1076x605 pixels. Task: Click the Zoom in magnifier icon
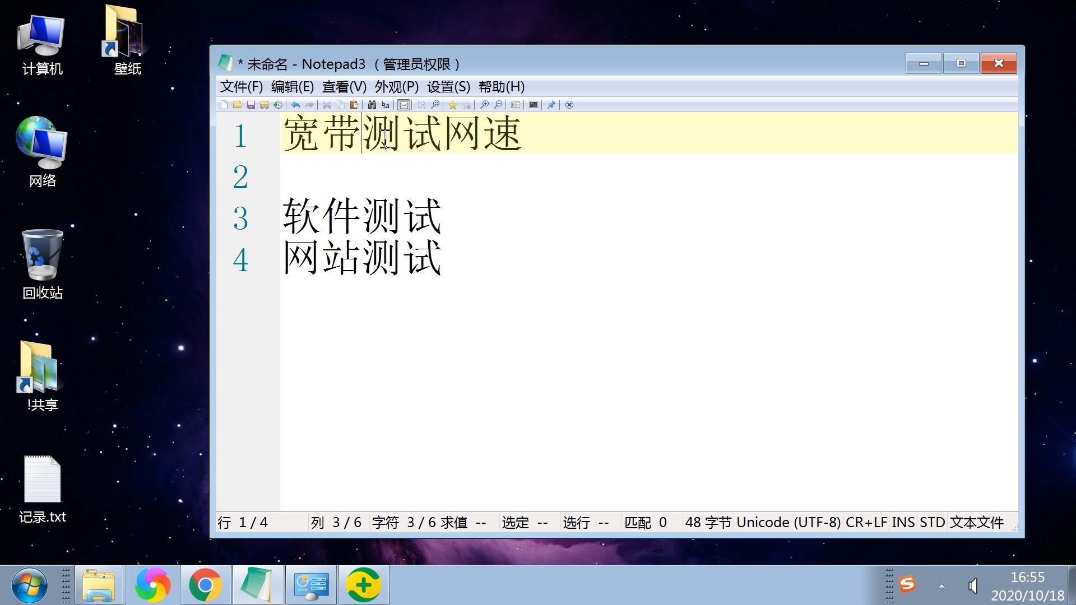click(484, 105)
